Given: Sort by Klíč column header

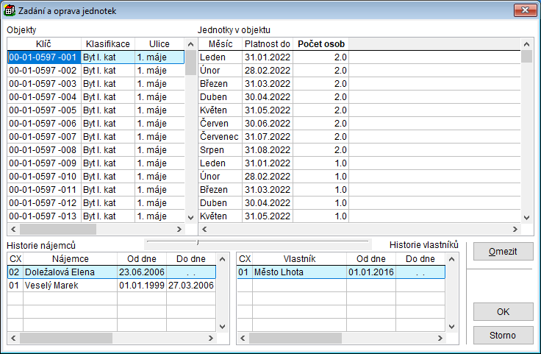Looking at the screenshot, I should click(43, 44).
